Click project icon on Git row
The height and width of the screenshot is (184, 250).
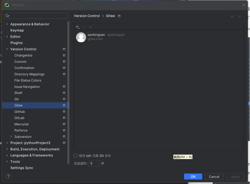coord(64,99)
